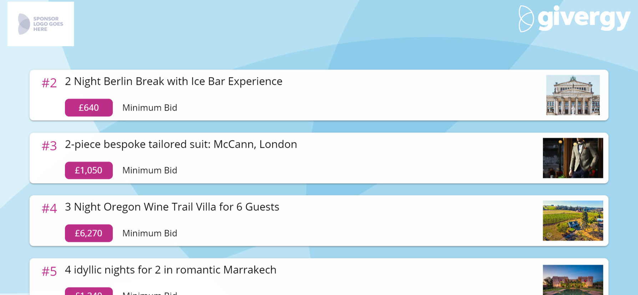Click lot number #4
Image resolution: width=638 pixels, height=295 pixels.
[49, 209]
